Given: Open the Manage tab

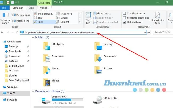Looking at the screenshot, I should (44, 8).
